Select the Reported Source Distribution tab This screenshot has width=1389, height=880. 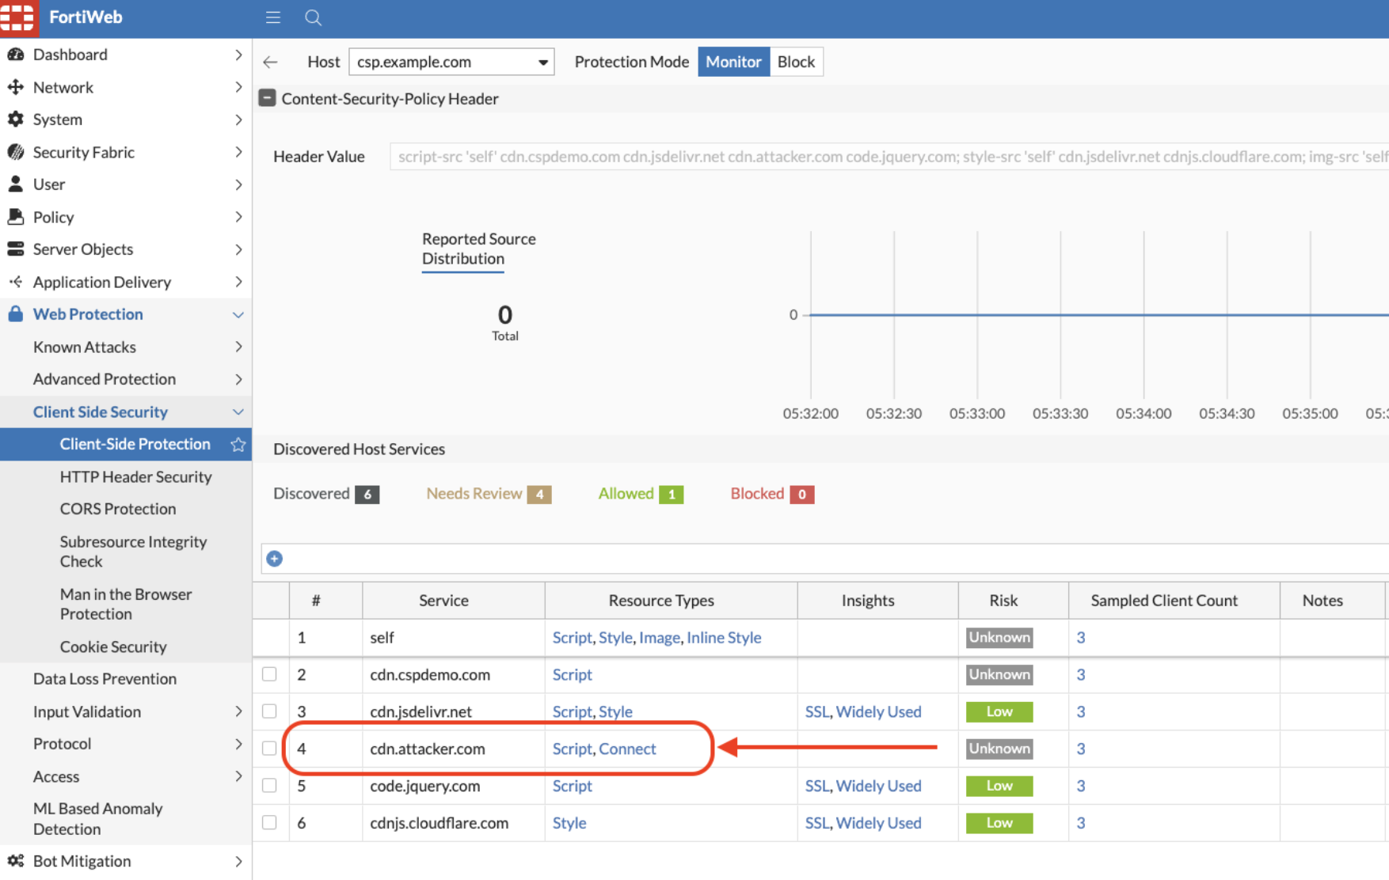point(479,248)
